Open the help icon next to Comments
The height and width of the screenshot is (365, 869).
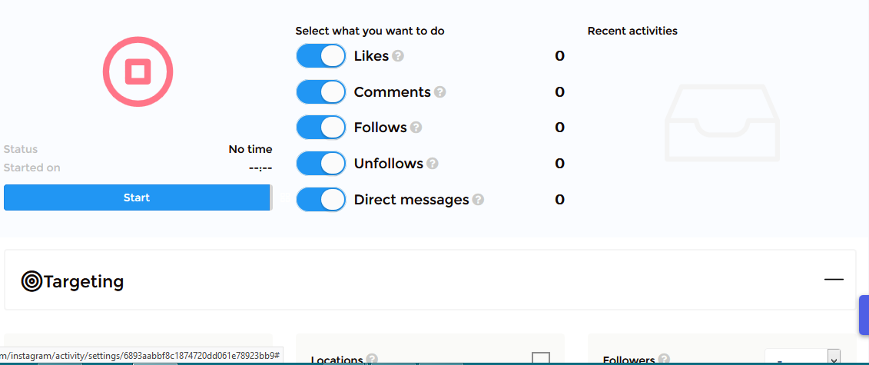(440, 92)
